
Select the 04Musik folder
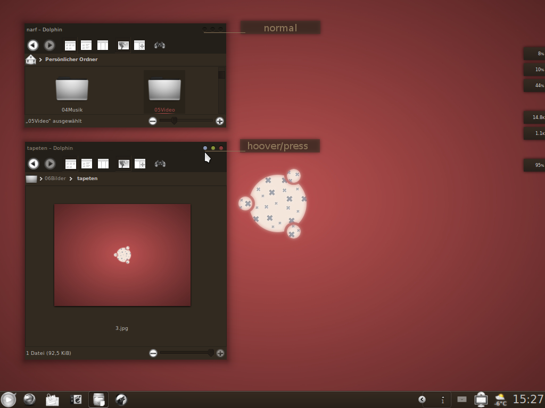(x=72, y=92)
